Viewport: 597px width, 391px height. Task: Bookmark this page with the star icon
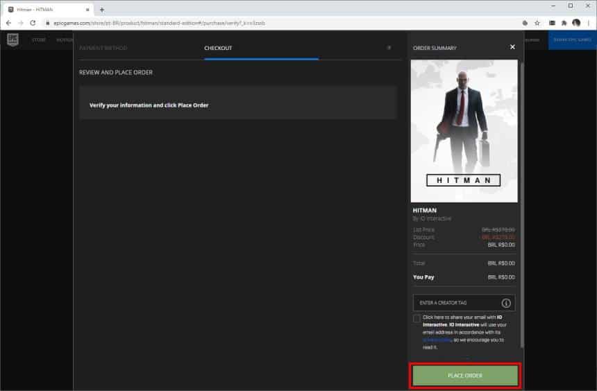pos(537,23)
